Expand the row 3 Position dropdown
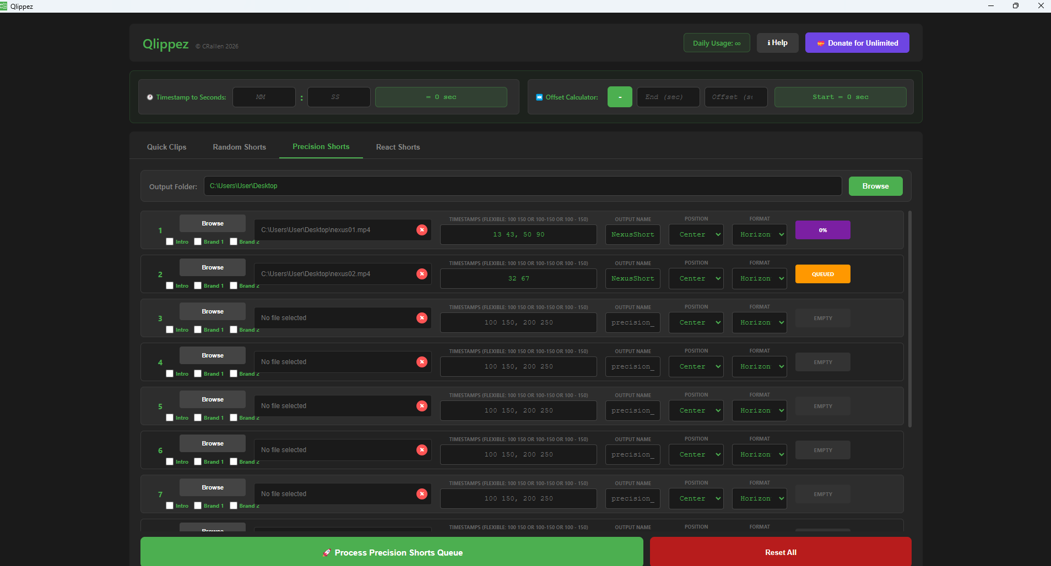Image resolution: width=1051 pixels, height=566 pixels. (696, 322)
